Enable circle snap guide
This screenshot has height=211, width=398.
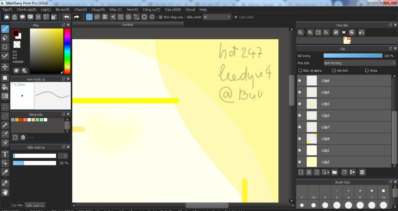point(128,17)
